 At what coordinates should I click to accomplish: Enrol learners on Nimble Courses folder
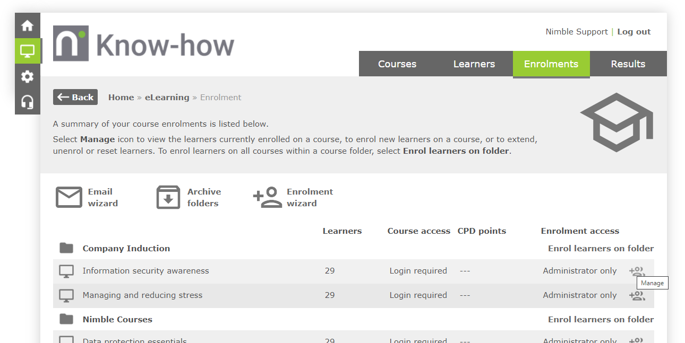[601, 319]
